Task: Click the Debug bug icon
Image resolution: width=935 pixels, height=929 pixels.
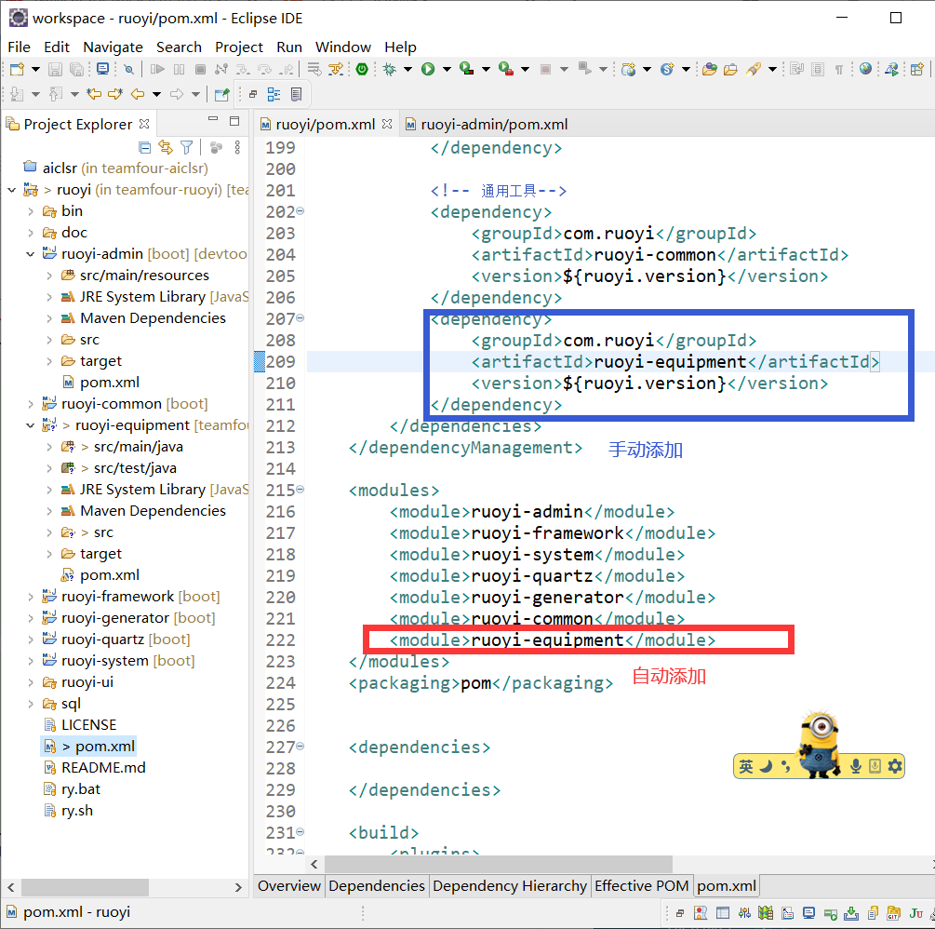Action: (390, 69)
